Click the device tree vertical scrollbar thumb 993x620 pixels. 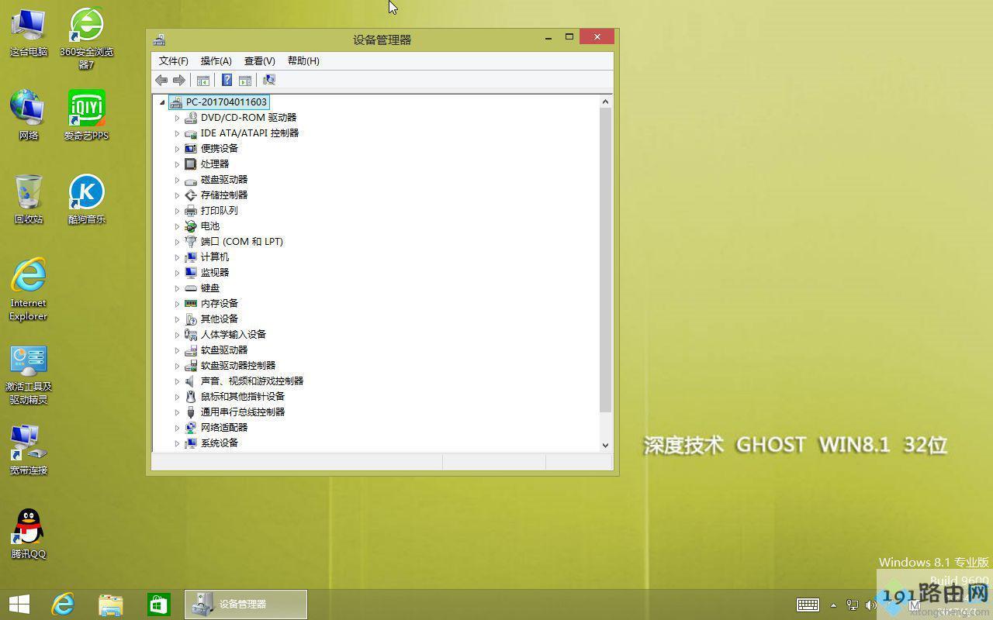point(606,260)
